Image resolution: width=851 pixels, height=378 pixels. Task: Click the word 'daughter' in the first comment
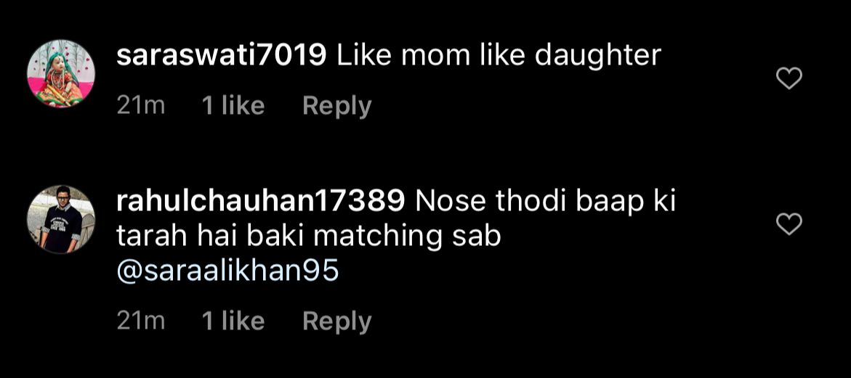pos(597,56)
